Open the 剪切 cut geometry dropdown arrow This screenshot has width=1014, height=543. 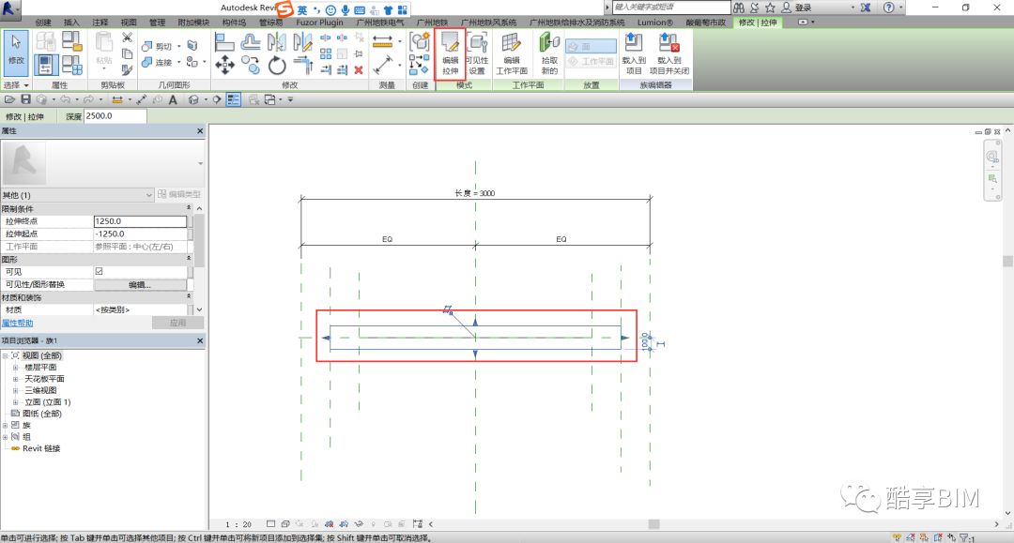pos(179,46)
